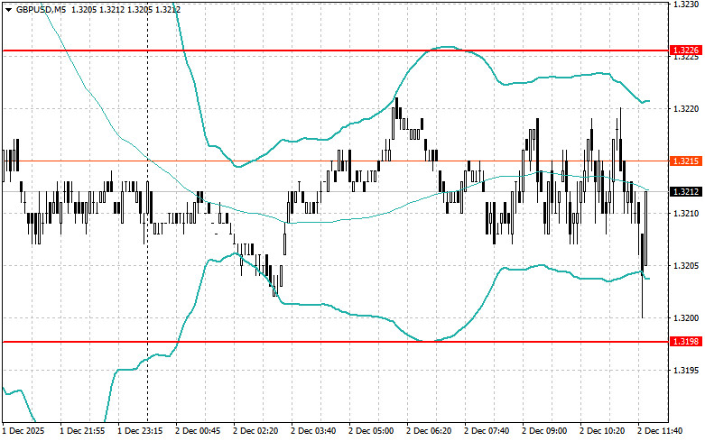Select the 2 Dec 11:40 time label
The height and width of the screenshot is (441, 705).
(x=660, y=431)
